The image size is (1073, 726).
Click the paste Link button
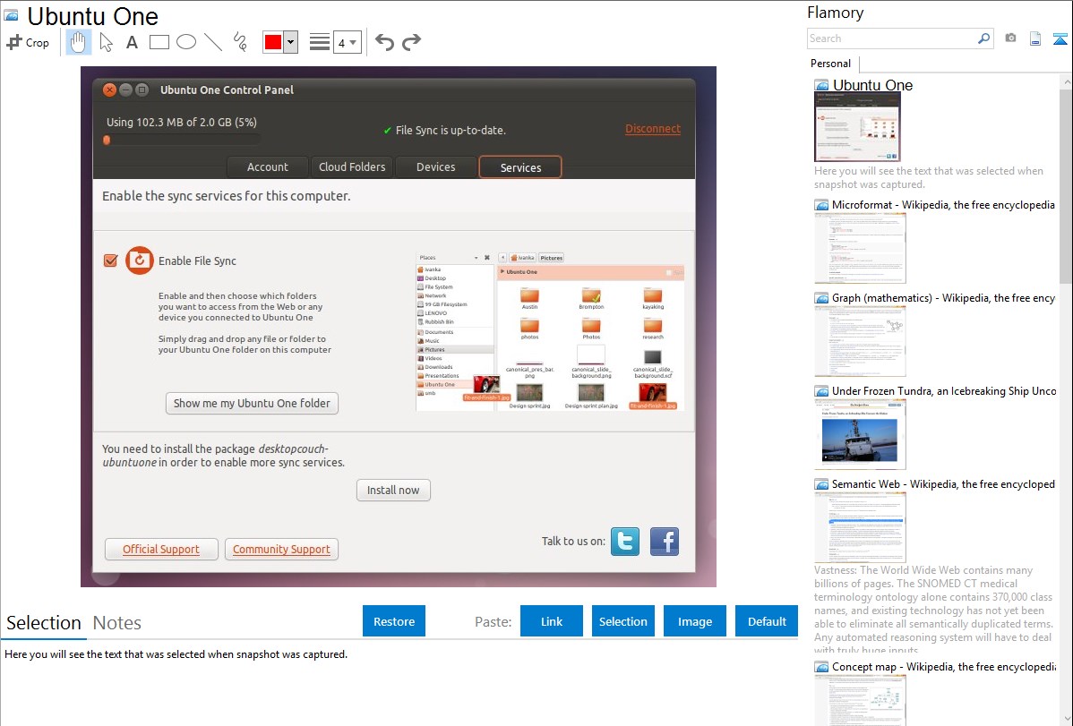552,621
